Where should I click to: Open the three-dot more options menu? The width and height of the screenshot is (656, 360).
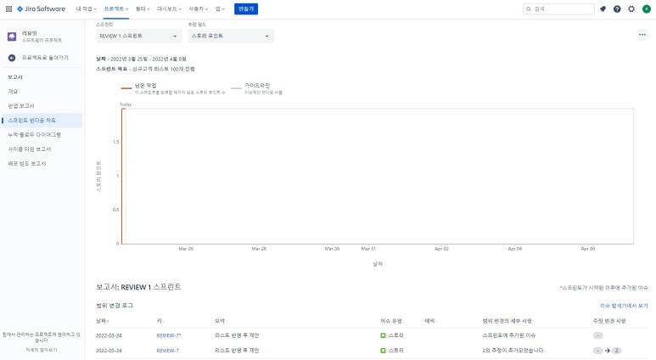(642, 35)
